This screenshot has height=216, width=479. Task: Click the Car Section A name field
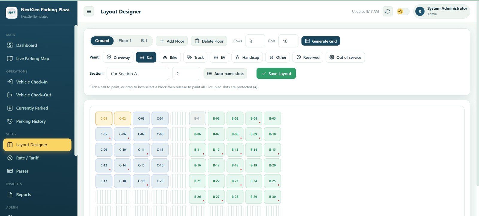[x=138, y=73]
